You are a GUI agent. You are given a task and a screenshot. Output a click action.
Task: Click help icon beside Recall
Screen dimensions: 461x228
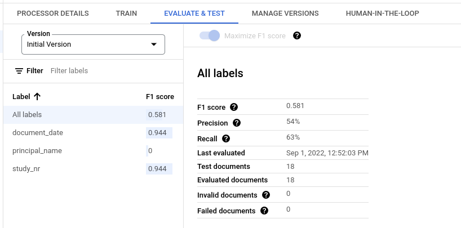pos(226,138)
